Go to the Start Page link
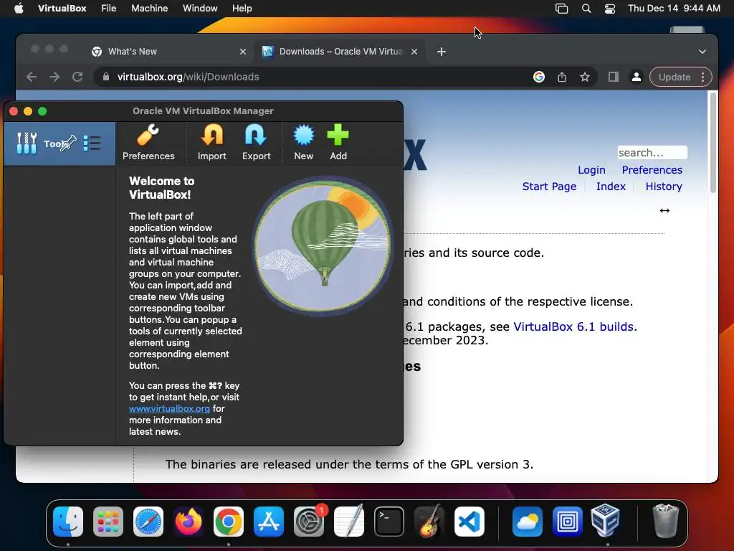Image resolution: width=734 pixels, height=551 pixels. click(x=549, y=187)
